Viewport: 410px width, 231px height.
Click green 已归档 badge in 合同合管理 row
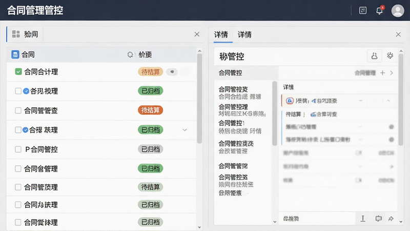[x=150, y=168]
